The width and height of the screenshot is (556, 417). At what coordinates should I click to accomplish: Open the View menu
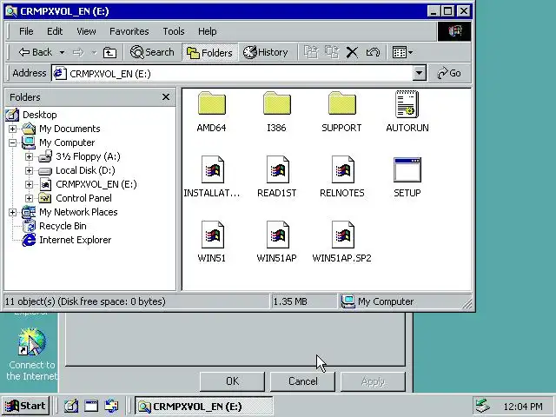point(86,31)
